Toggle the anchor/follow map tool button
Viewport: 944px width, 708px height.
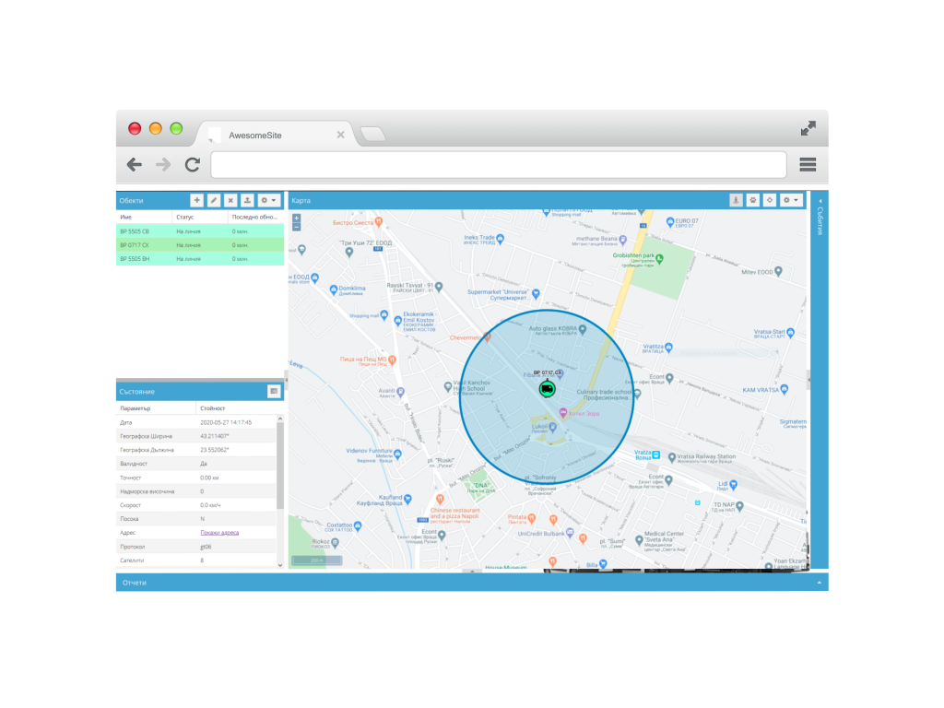tap(736, 200)
